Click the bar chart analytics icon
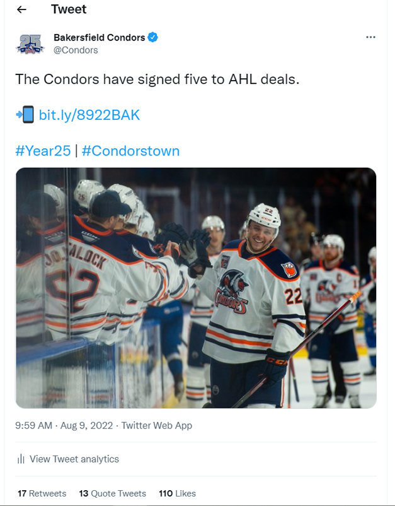Image resolution: width=395 pixels, height=506 pixels. coord(21,459)
